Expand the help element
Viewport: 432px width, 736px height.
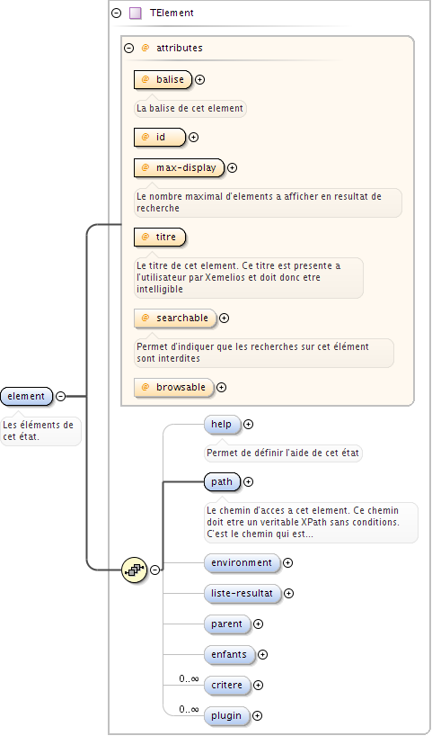249,425
